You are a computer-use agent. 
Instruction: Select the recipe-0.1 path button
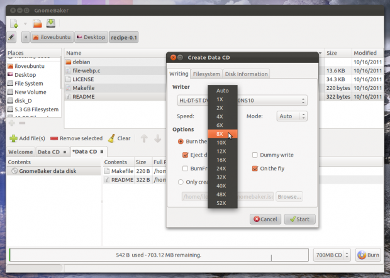click(124, 37)
